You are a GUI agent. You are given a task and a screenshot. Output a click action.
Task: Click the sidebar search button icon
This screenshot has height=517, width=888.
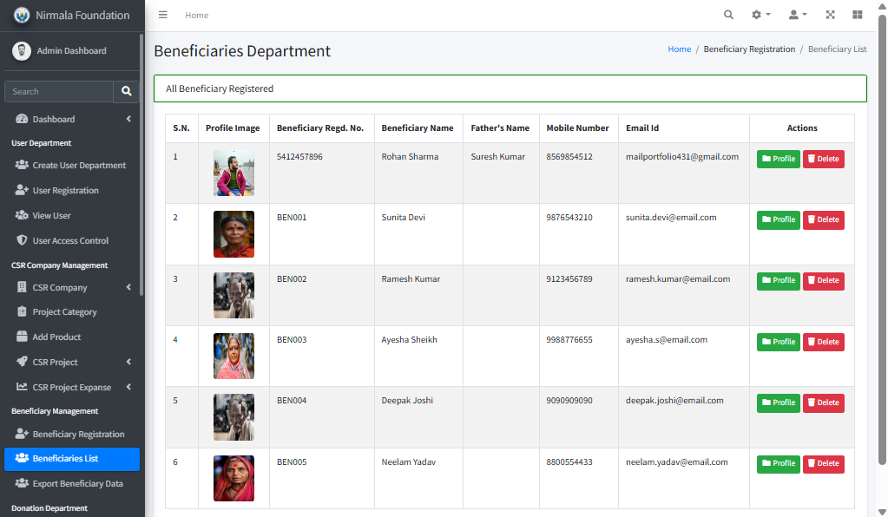[126, 91]
